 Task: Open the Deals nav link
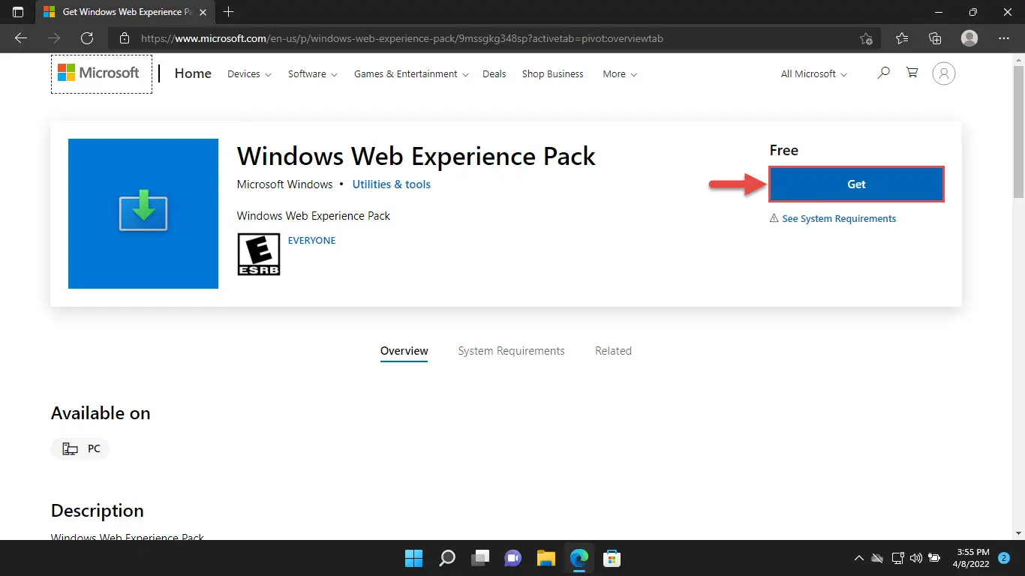click(494, 74)
